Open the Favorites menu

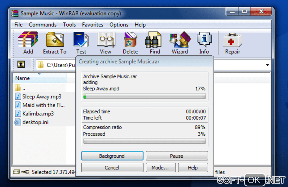(x=93, y=25)
